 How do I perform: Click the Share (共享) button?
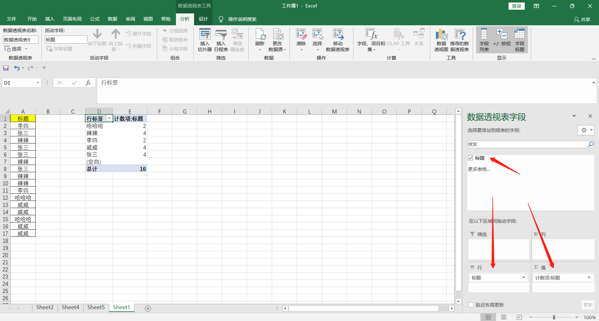tap(582, 19)
